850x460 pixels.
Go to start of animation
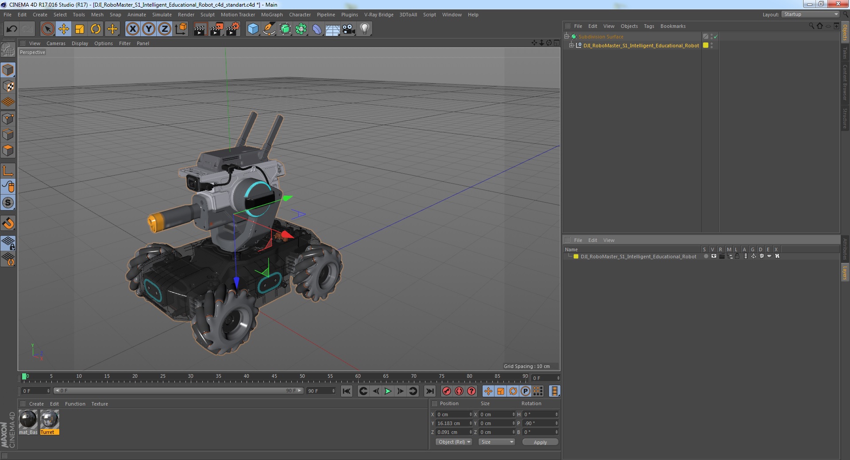pyautogui.click(x=347, y=391)
